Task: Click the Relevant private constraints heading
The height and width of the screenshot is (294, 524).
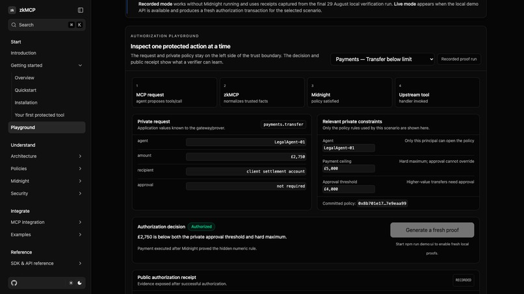Action: coord(352,122)
